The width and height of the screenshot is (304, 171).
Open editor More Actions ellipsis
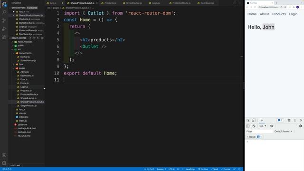tap(239, 3)
